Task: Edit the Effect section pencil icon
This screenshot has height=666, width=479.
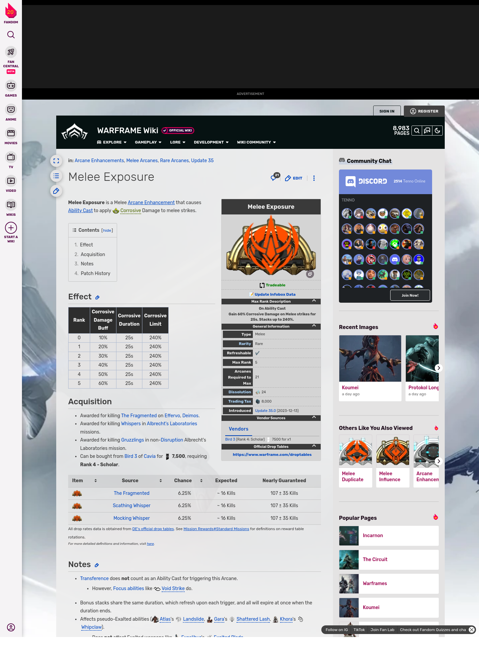Action: click(97, 297)
